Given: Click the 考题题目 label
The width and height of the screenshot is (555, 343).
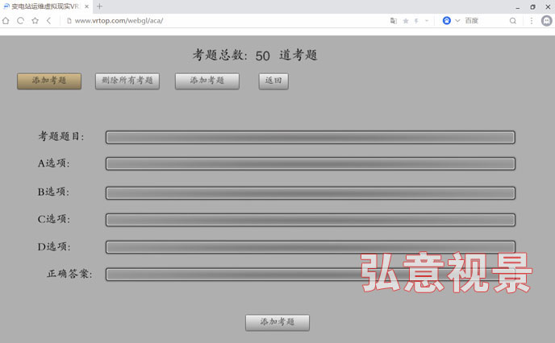Looking at the screenshot, I should point(61,136).
